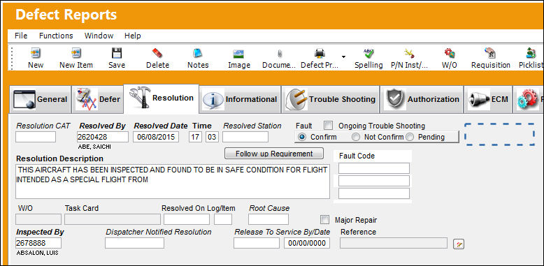
Task: Click the Task Card field
Action: click(113, 219)
